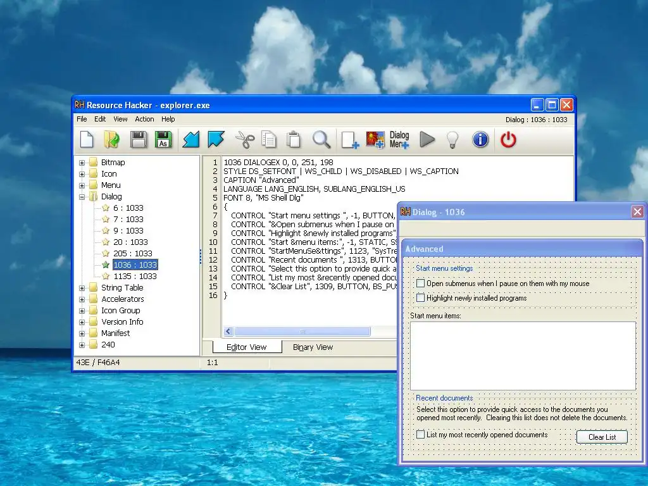Click the Compile script play icon

[x=427, y=139]
